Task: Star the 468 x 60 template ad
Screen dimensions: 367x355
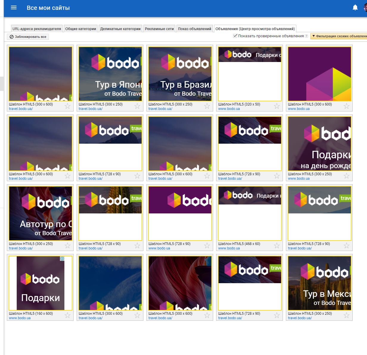Action: point(277,246)
